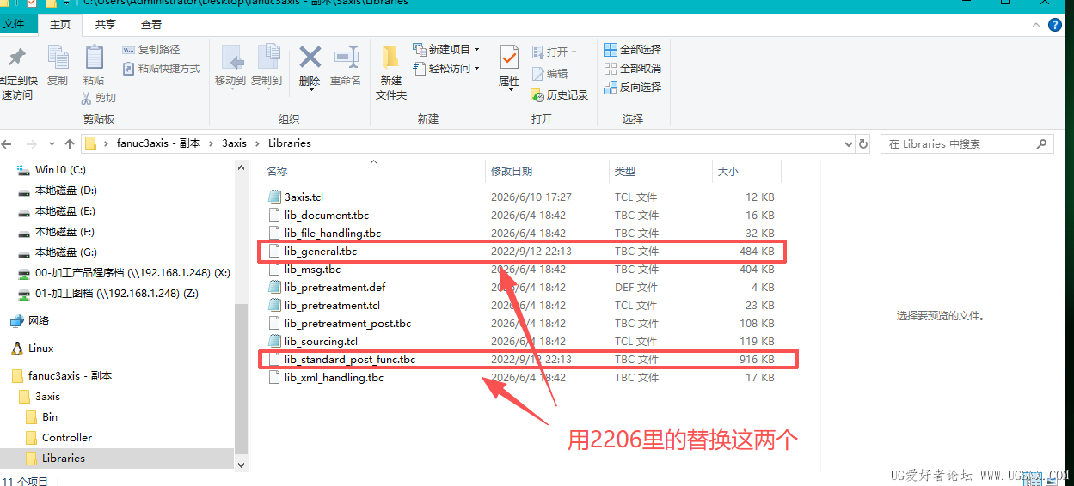Switch to the Share (共享) tab
Image resolution: width=1074 pixels, height=486 pixels.
pos(106,25)
